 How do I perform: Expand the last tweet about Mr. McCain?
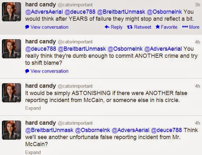(33, 151)
